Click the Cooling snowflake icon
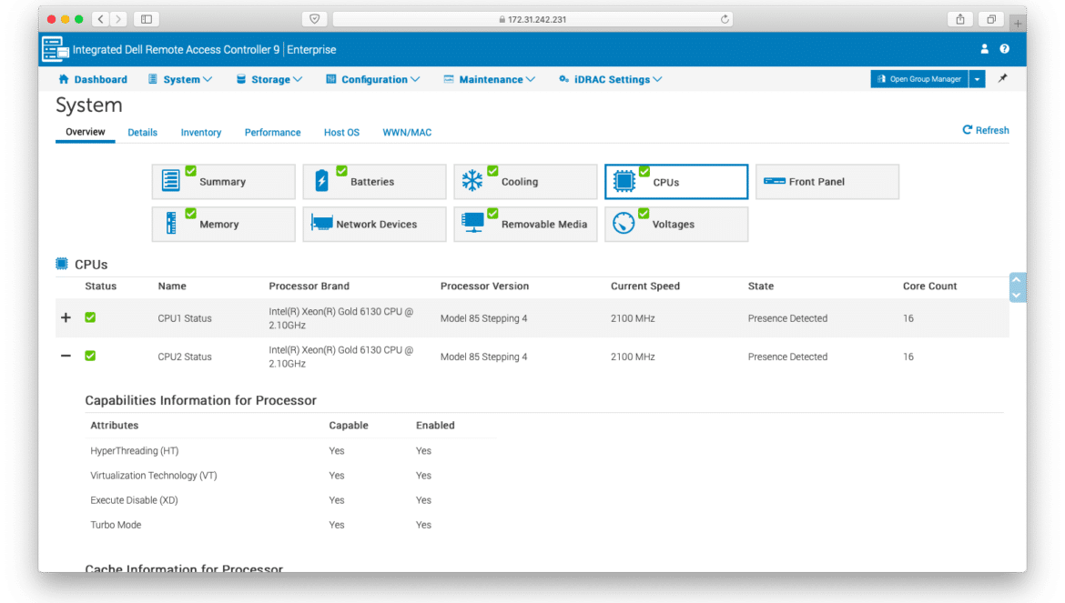This screenshot has height=603, width=1065. pyautogui.click(x=472, y=180)
